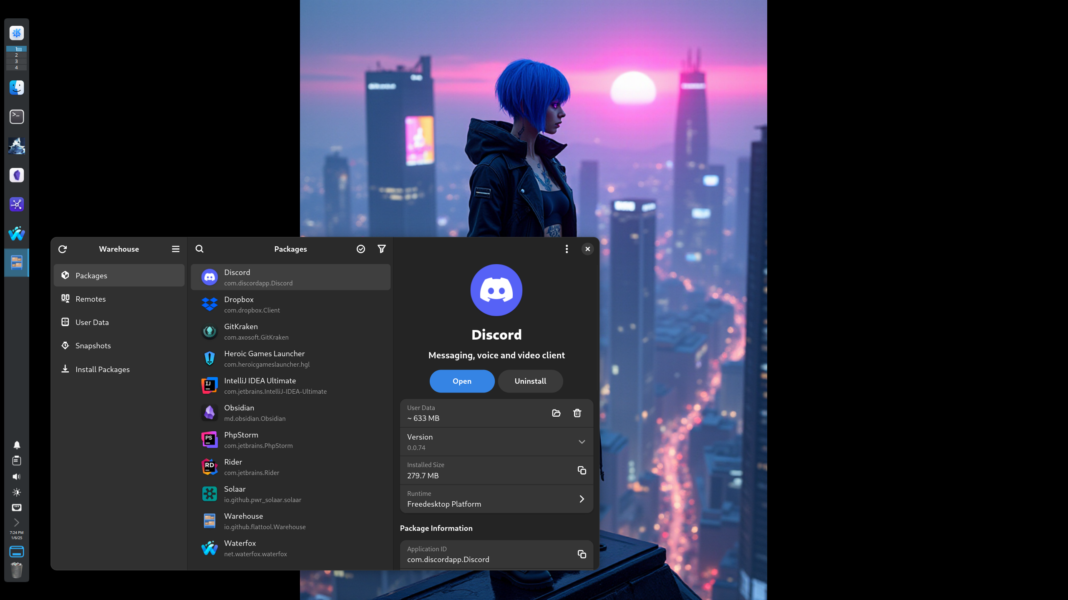Open the Finder-style file manager dock icon
This screenshot has height=600, width=1068.
(17, 87)
